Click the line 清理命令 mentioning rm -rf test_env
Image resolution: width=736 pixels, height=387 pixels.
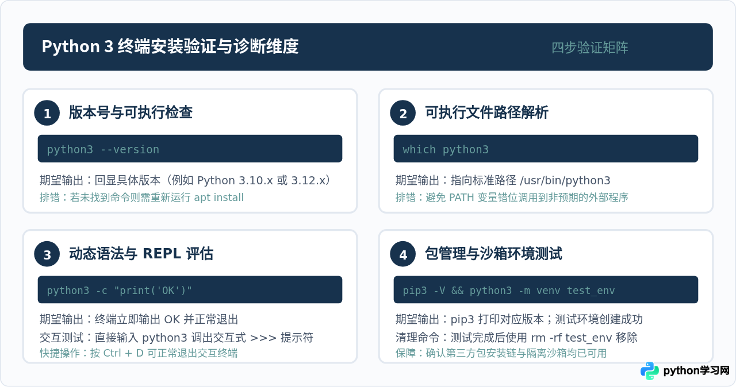tap(516, 338)
